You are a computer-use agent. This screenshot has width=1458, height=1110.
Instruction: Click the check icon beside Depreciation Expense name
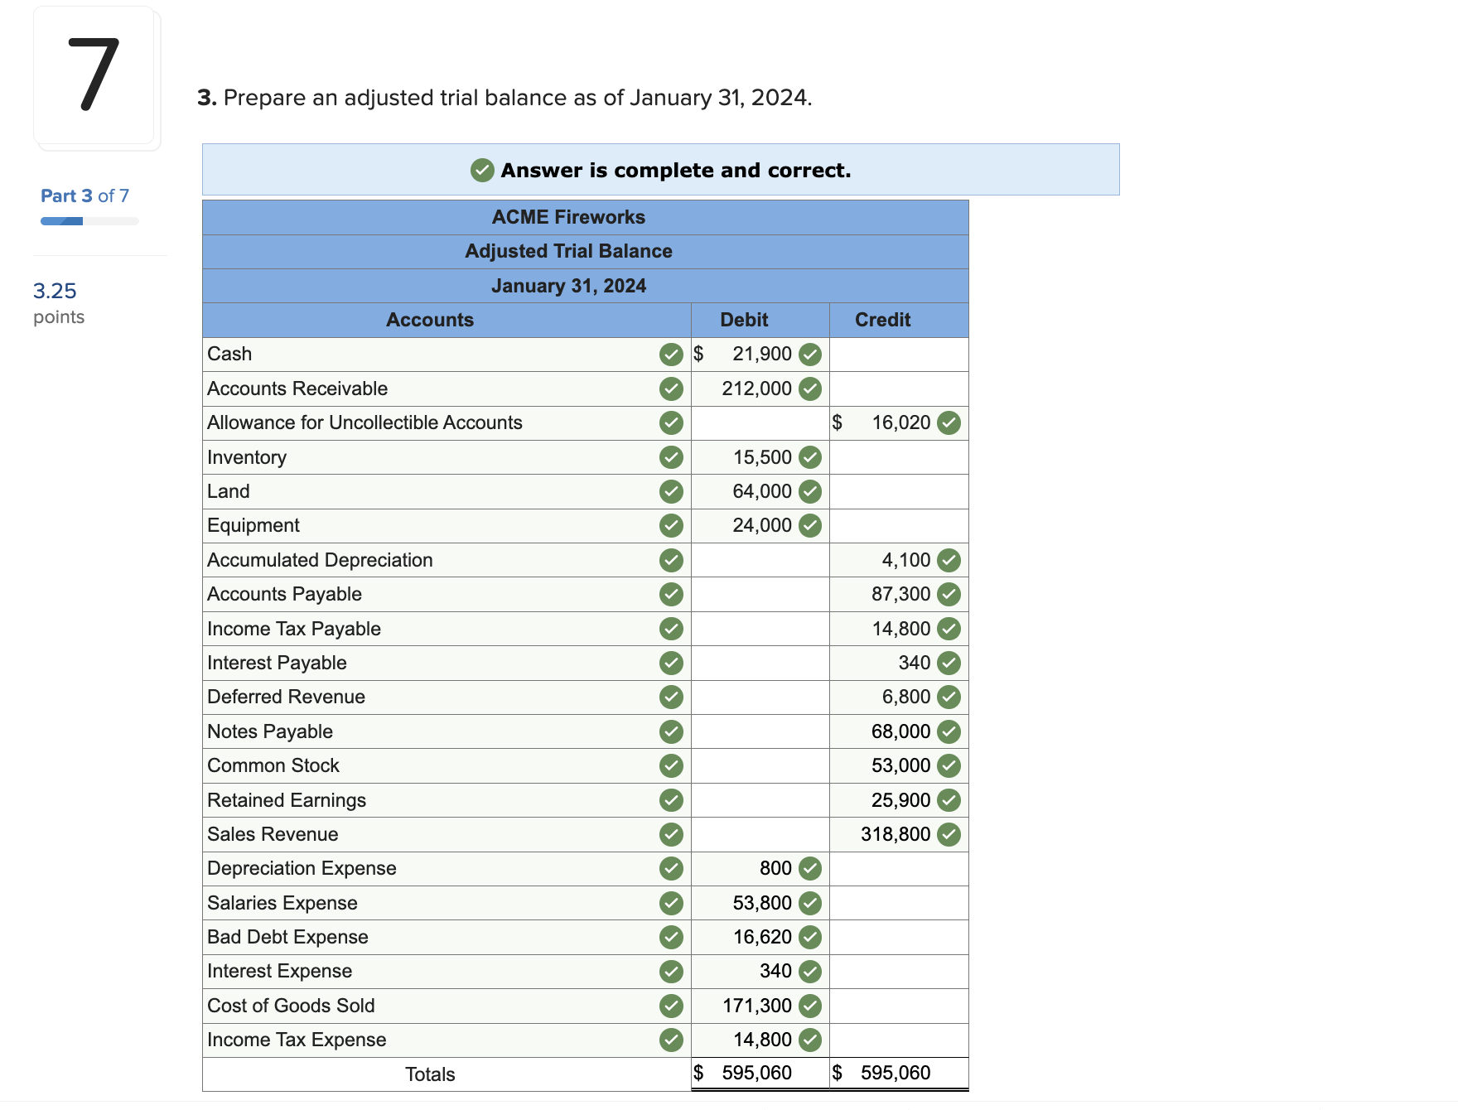[x=671, y=869]
